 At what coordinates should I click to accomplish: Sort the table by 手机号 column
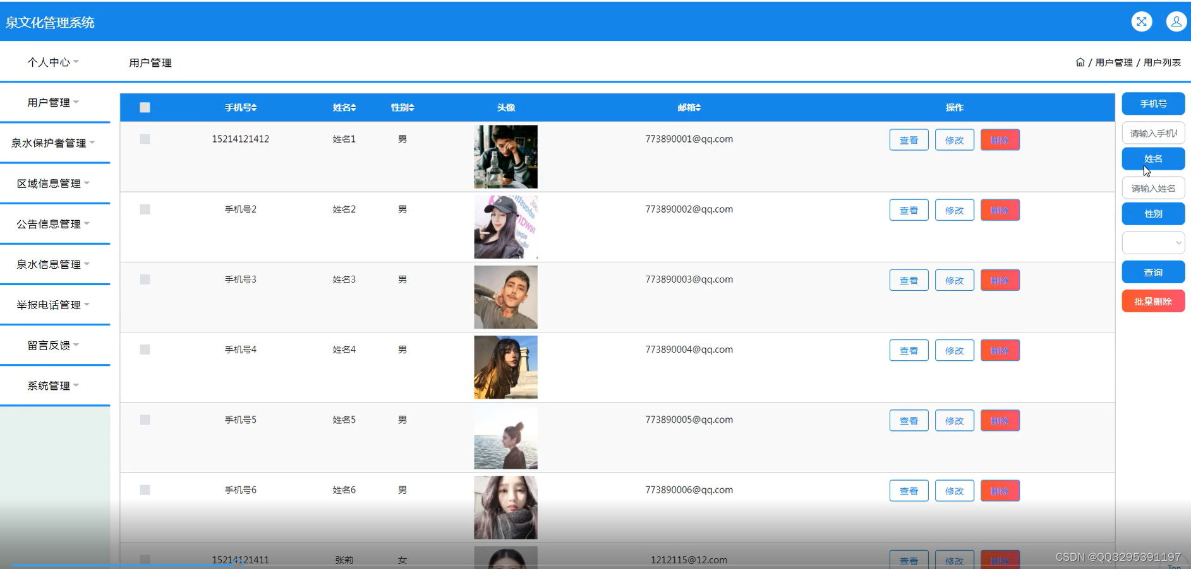point(241,108)
